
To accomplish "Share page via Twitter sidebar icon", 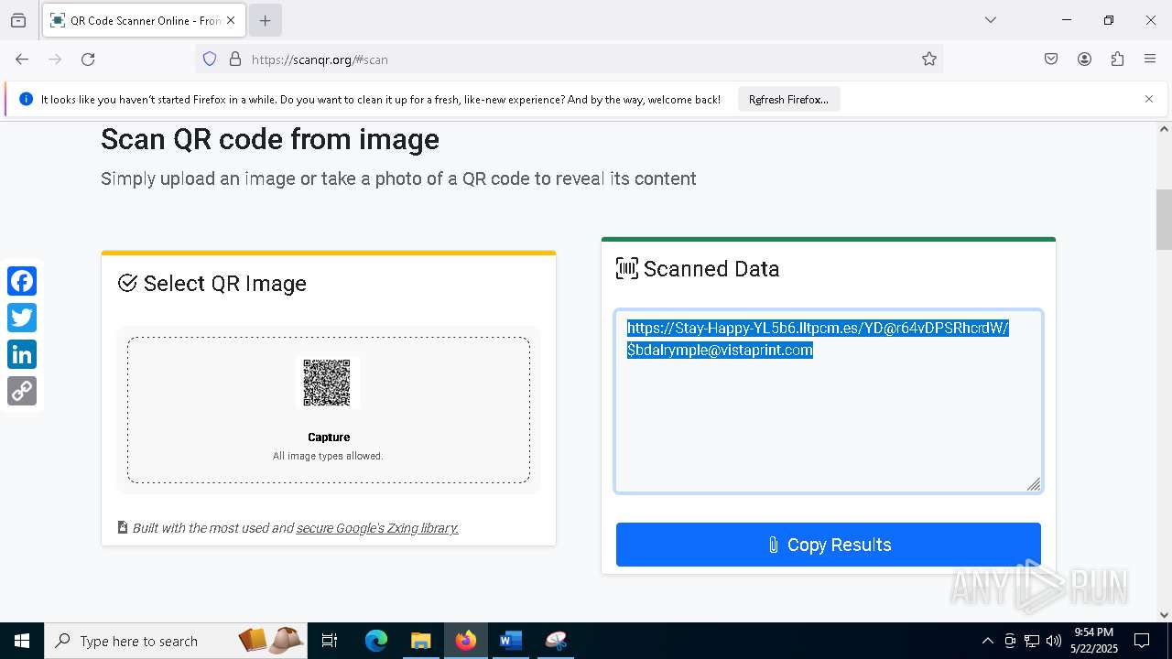I will (x=22, y=318).
